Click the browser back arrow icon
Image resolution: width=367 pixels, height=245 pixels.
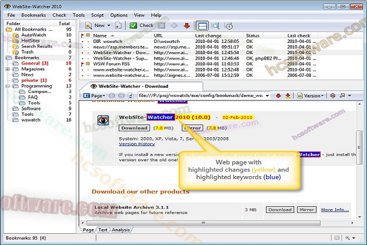(112, 95)
